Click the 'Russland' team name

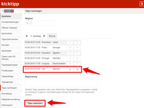coord(46,53)
